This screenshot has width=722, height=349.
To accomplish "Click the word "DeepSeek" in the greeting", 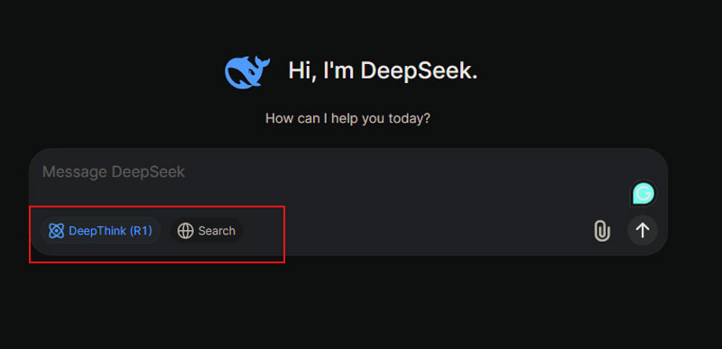I will [x=419, y=71].
